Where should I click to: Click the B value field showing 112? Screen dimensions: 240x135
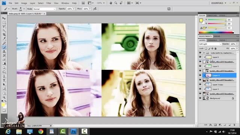pos(229,28)
